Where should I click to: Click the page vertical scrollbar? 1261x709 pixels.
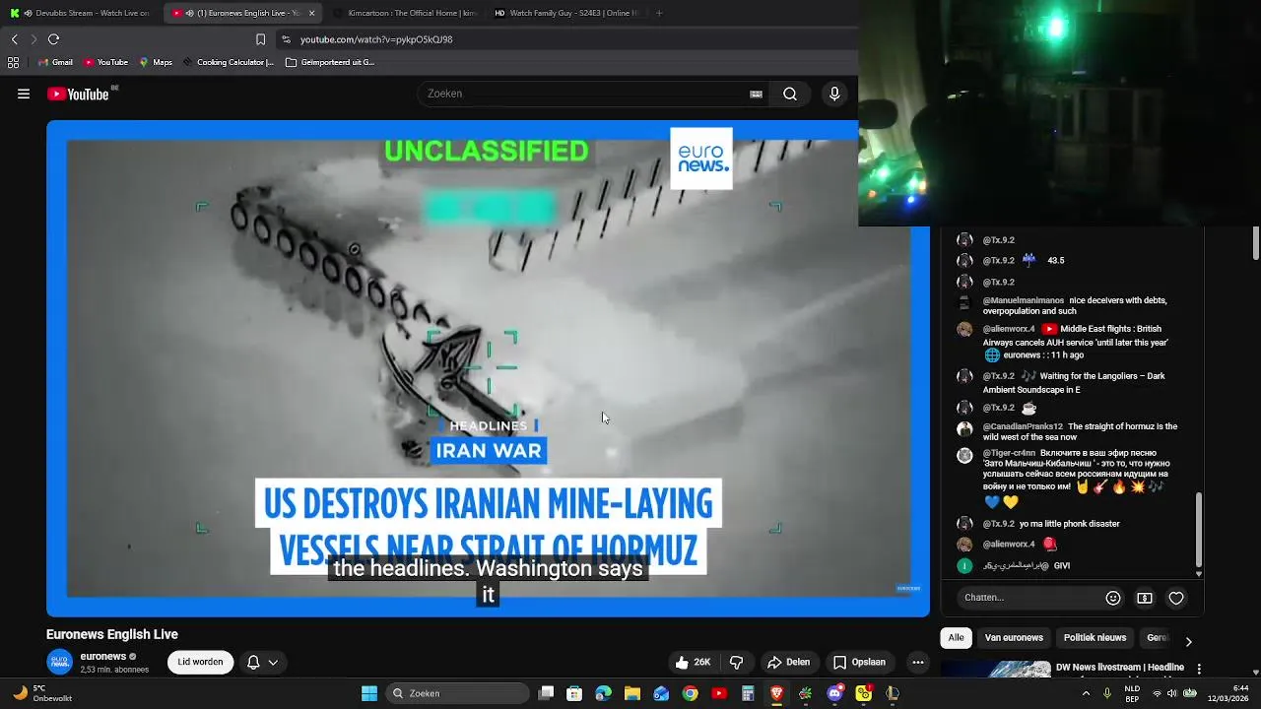[x=1256, y=244]
